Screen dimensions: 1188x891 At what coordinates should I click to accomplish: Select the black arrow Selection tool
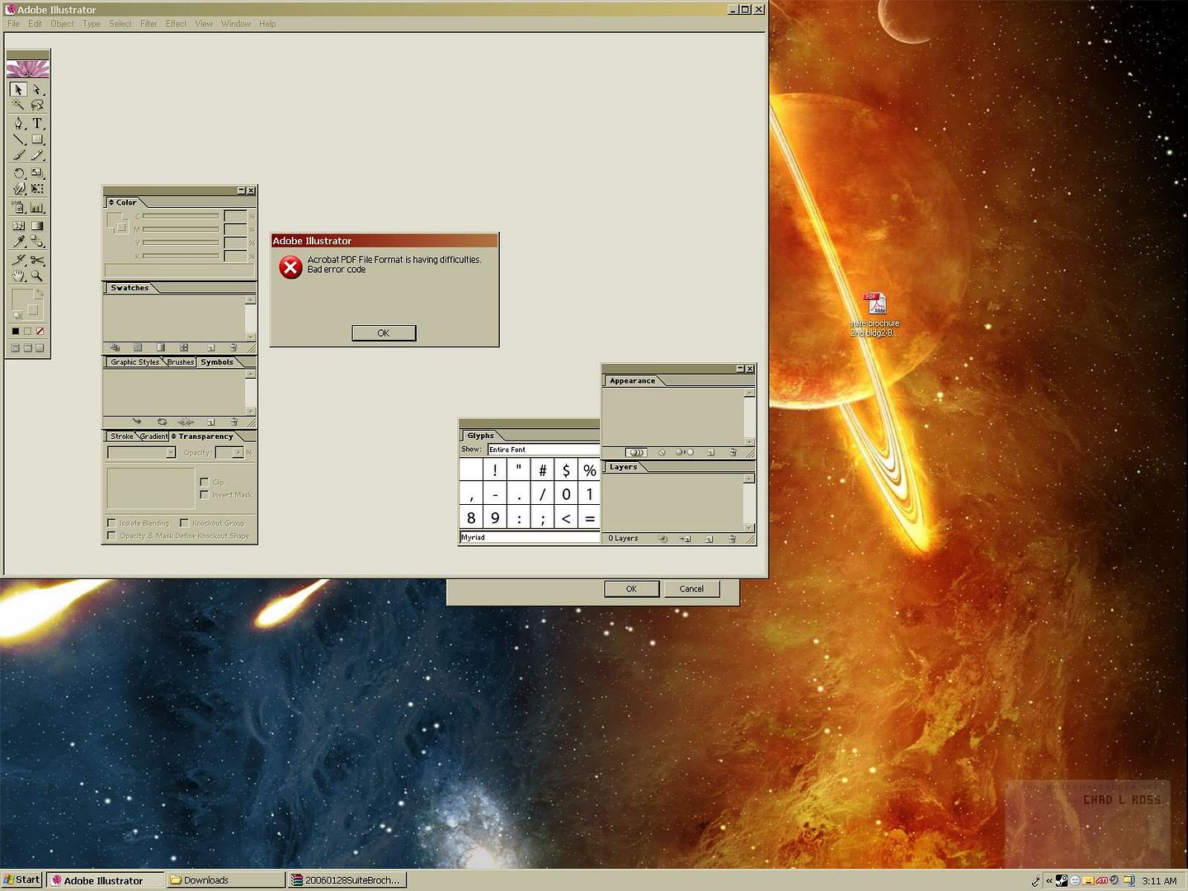point(18,89)
